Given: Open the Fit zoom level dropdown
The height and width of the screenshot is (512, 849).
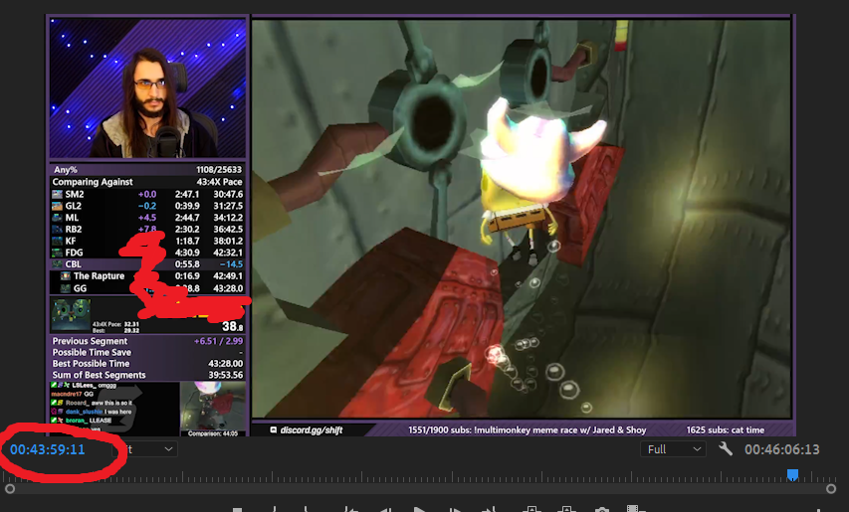Looking at the screenshot, I should 144,449.
